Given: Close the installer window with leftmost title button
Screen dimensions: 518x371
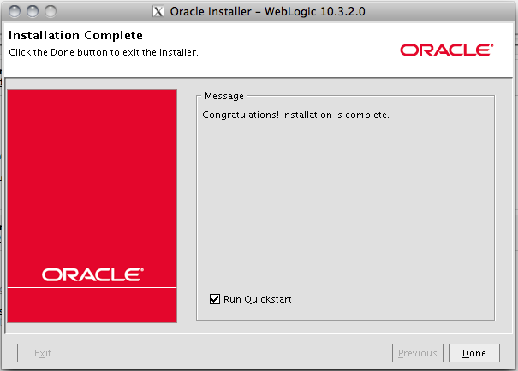Looking at the screenshot, I should point(15,11).
